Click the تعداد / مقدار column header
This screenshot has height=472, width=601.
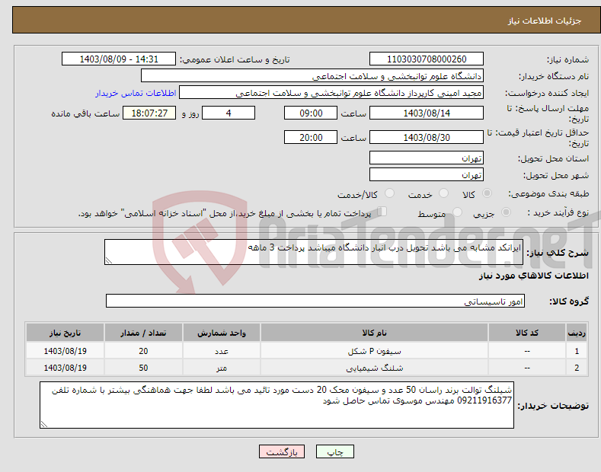coord(143,333)
